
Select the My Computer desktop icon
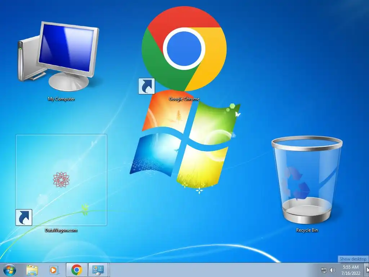59,57
